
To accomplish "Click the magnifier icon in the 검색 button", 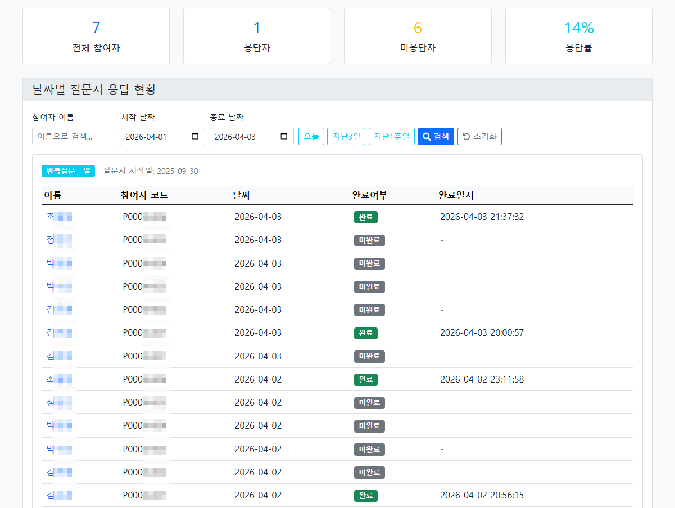I will tap(428, 136).
